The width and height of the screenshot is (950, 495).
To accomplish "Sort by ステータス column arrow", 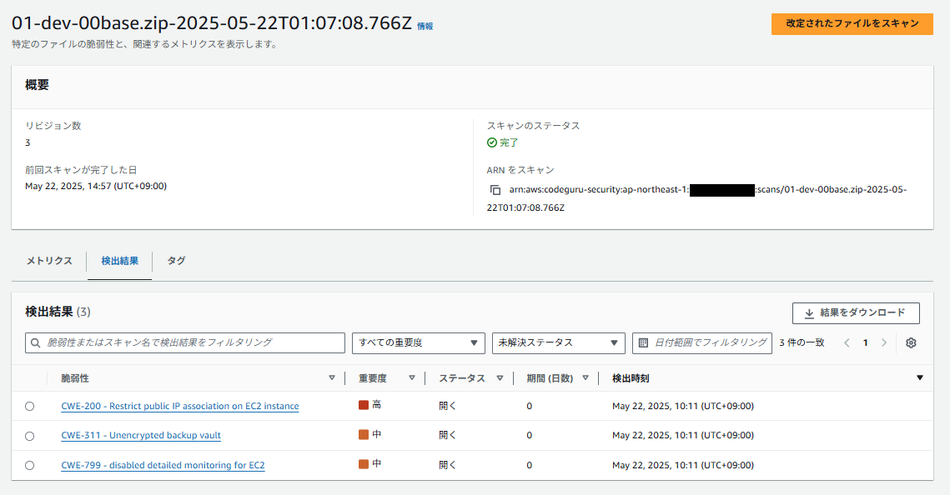I will tap(500, 377).
